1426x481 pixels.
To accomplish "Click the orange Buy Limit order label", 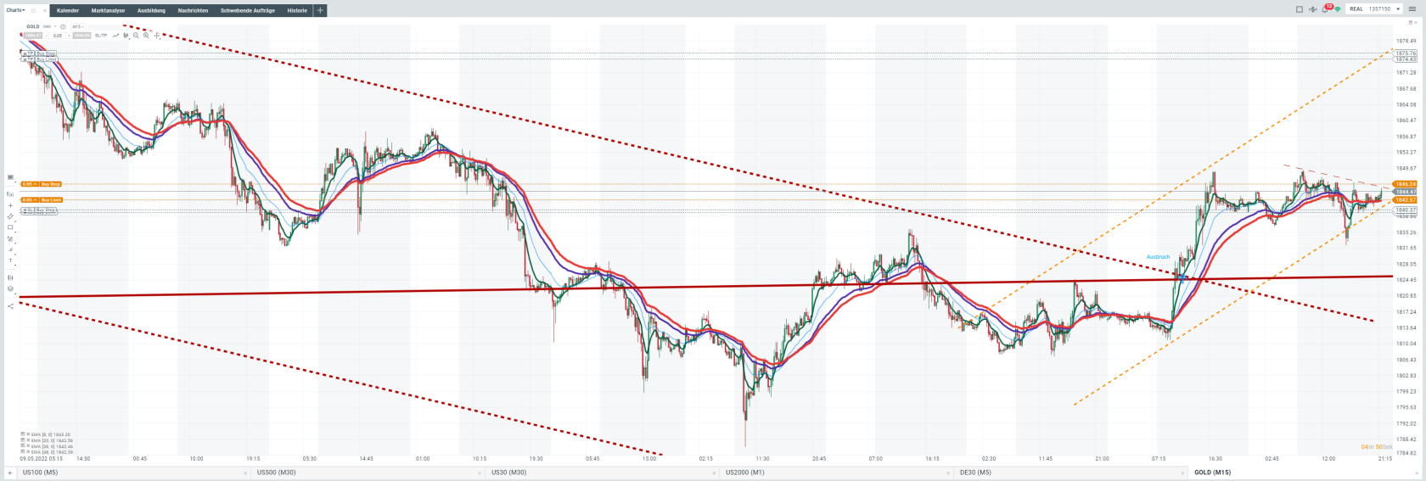I will 51,199.
